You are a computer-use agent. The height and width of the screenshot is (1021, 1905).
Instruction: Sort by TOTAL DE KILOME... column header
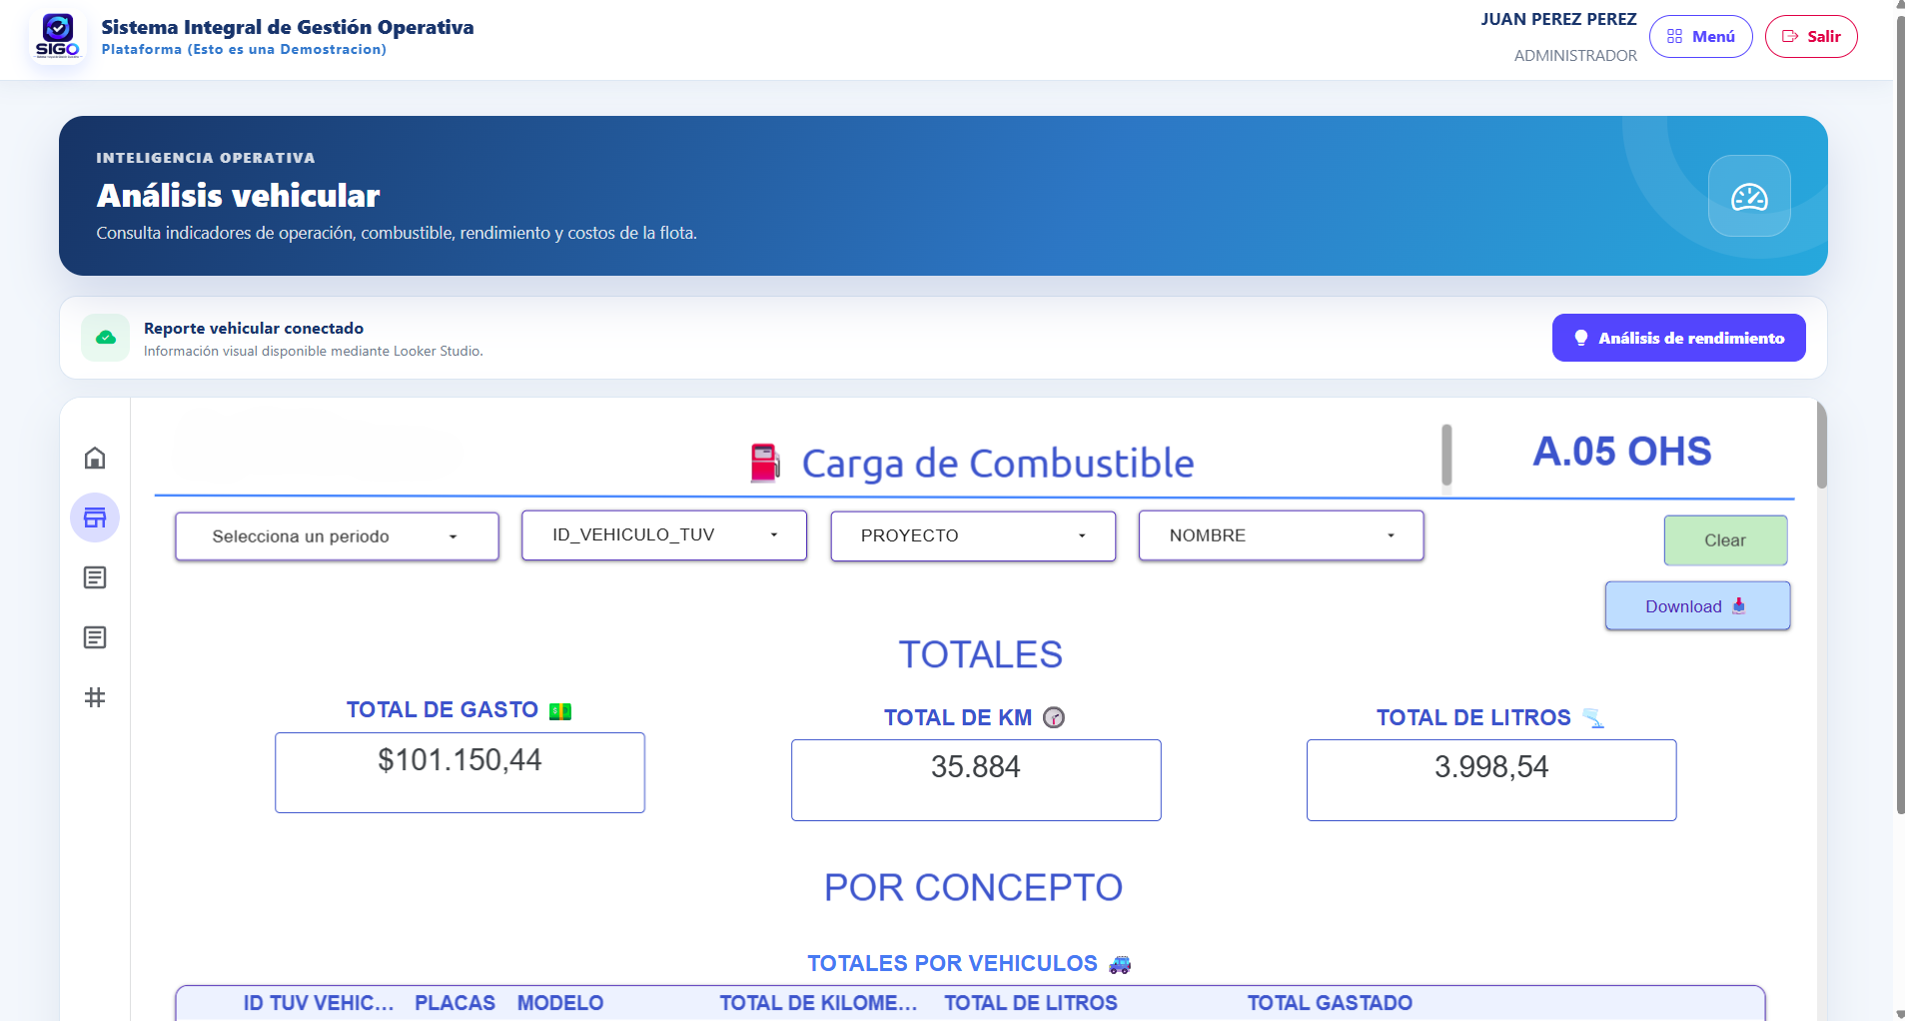[818, 1003]
